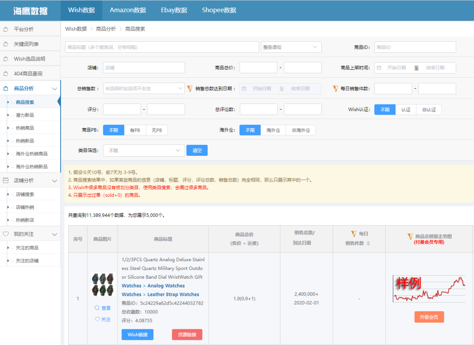This screenshot has width=474, height=345.
Task: Switch to Shopee数据 tab
Action: 219,10
